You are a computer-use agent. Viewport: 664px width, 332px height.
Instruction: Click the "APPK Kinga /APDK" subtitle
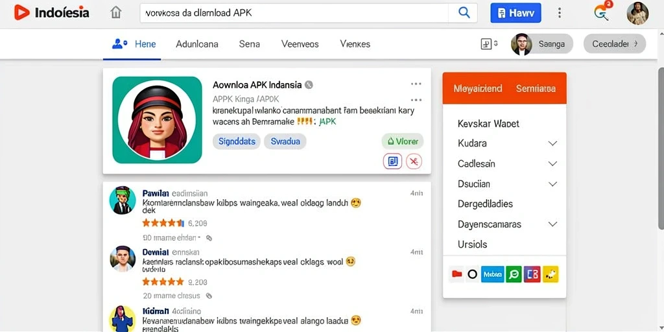point(246,99)
